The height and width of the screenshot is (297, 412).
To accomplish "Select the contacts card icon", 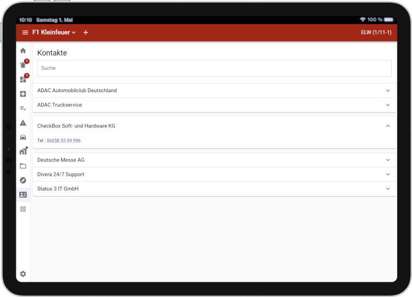I will 23,194.
